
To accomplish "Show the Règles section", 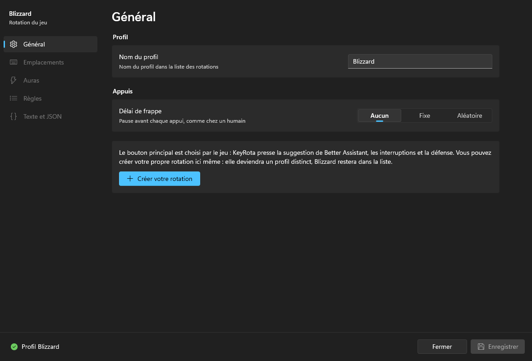I will [50, 98].
